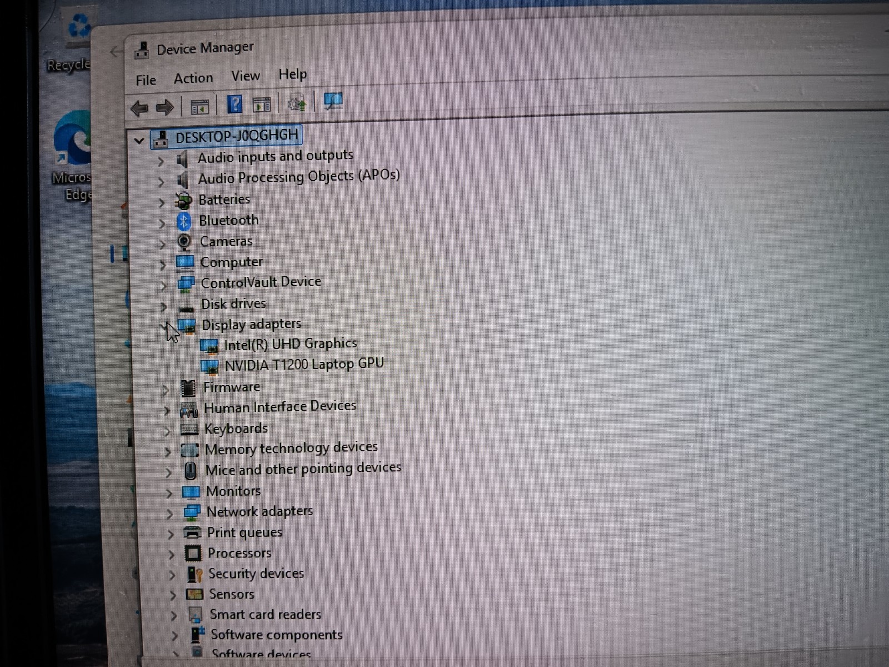
Task: Click the Mice and other pointing devices icon
Action: [x=191, y=471]
